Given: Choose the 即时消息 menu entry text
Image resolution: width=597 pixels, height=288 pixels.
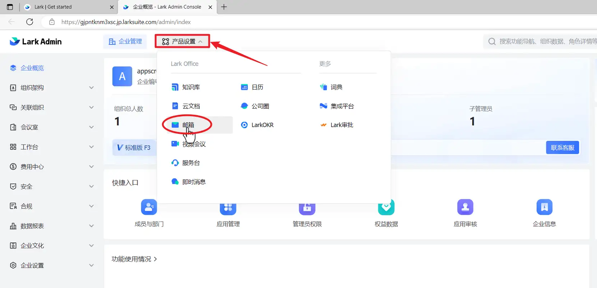Looking at the screenshot, I should pos(194,182).
